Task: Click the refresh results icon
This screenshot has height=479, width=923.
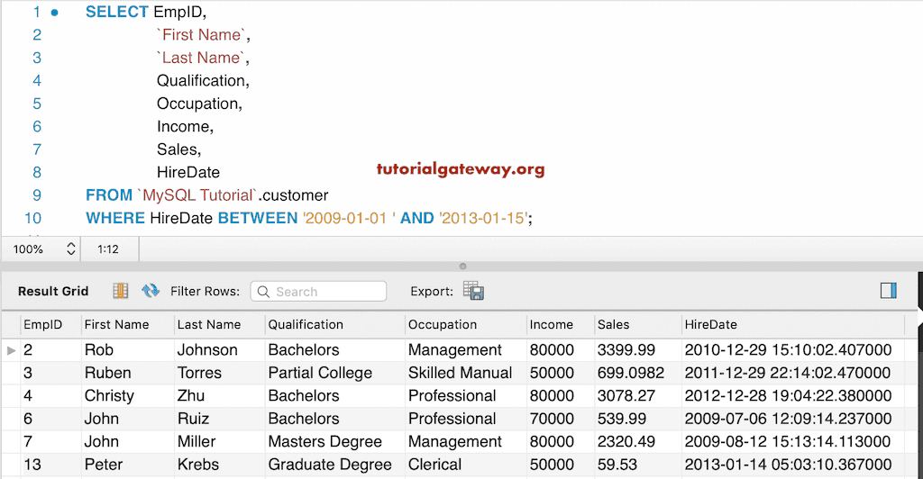Action: pos(150,291)
